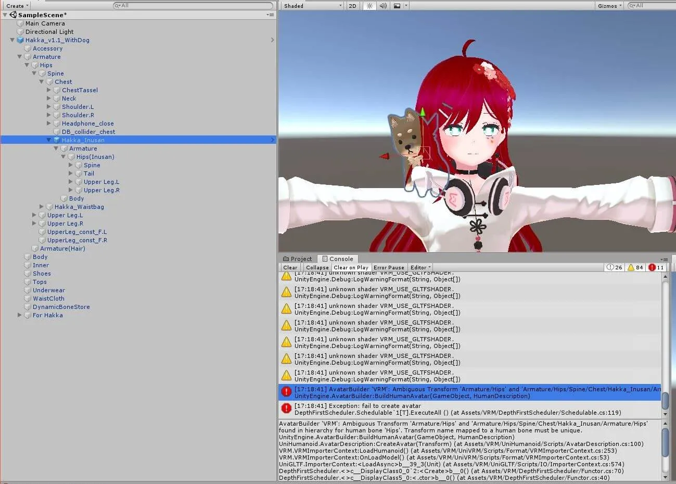Toggle Clear on Play in Console

coord(351,267)
